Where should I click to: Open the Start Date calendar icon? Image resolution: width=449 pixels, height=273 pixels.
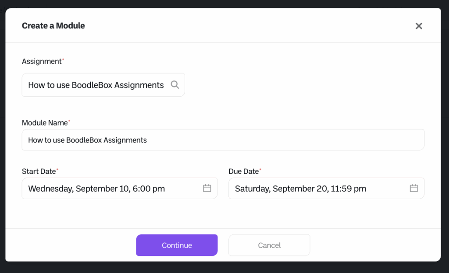207,188
